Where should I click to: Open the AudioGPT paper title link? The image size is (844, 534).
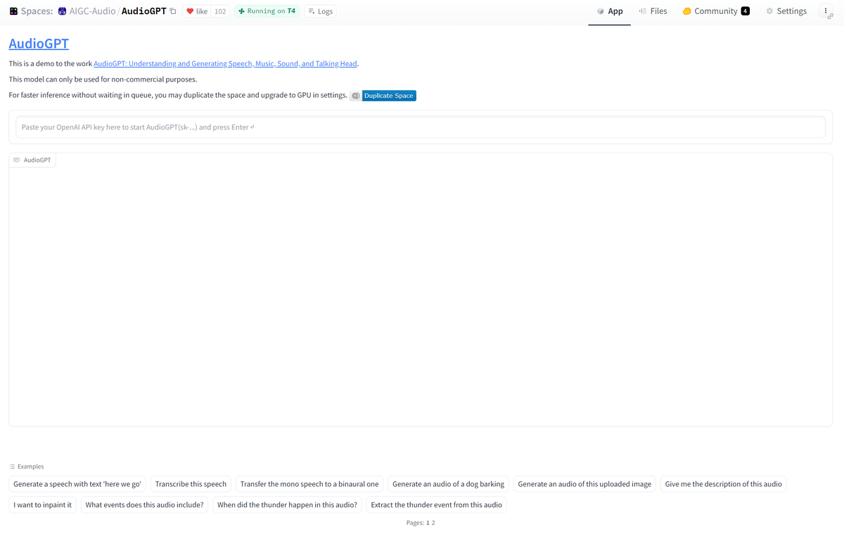coord(225,63)
